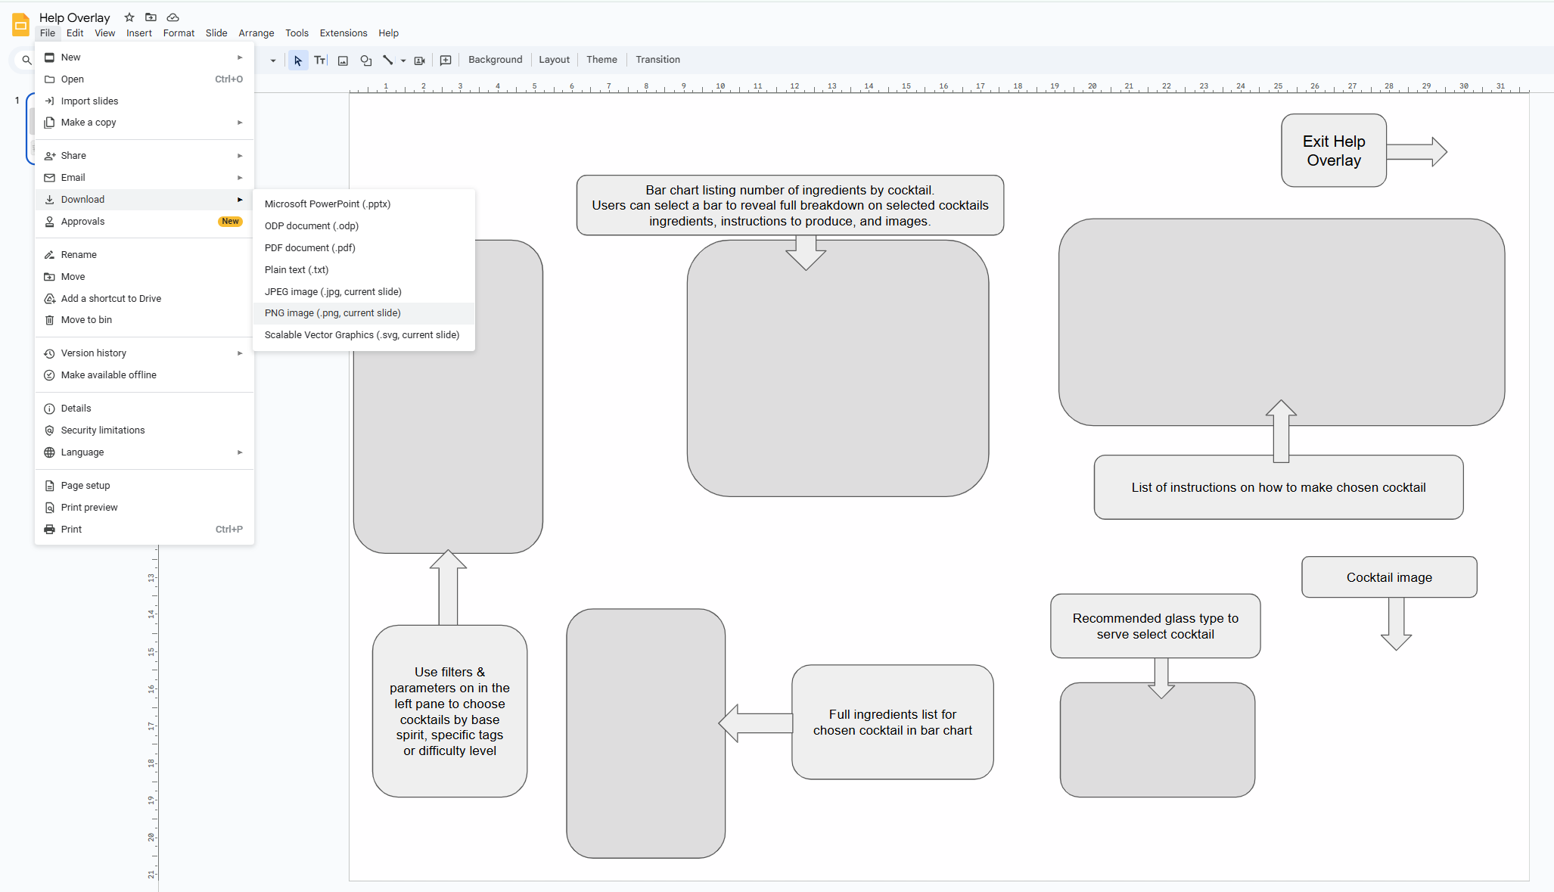This screenshot has width=1554, height=892.
Task: Select the Exit Help Overlay shape
Action: [x=1333, y=151]
